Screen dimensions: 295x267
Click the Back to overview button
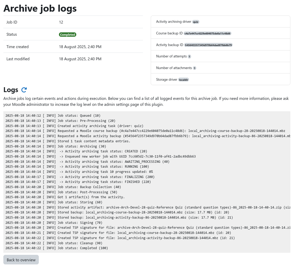pyautogui.click(x=21, y=260)
